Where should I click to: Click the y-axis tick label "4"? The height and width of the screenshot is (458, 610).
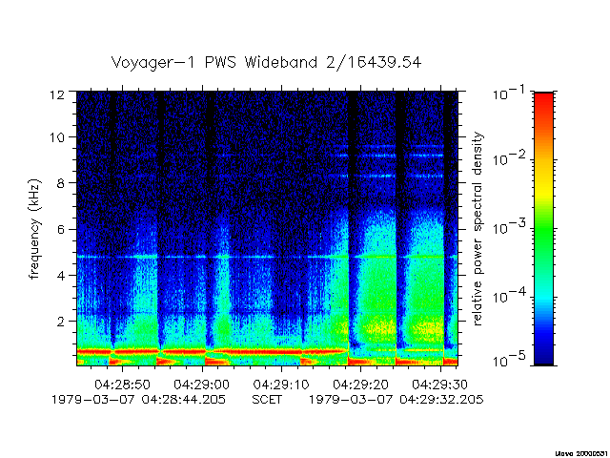61,276
